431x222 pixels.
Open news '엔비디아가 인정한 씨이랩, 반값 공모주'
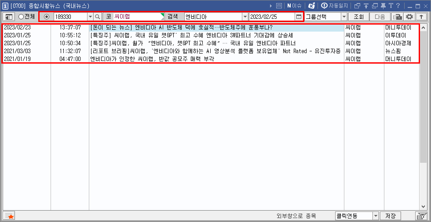152,59
